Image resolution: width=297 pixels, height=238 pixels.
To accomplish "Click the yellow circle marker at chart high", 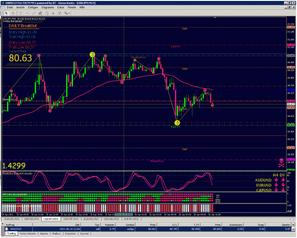I will (92, 55).
